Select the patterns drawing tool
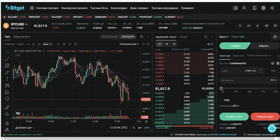The image size is (280, 140). (x=7, y=85)
